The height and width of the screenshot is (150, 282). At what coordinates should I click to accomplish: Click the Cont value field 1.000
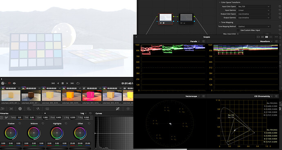click(x=45, y=117)
